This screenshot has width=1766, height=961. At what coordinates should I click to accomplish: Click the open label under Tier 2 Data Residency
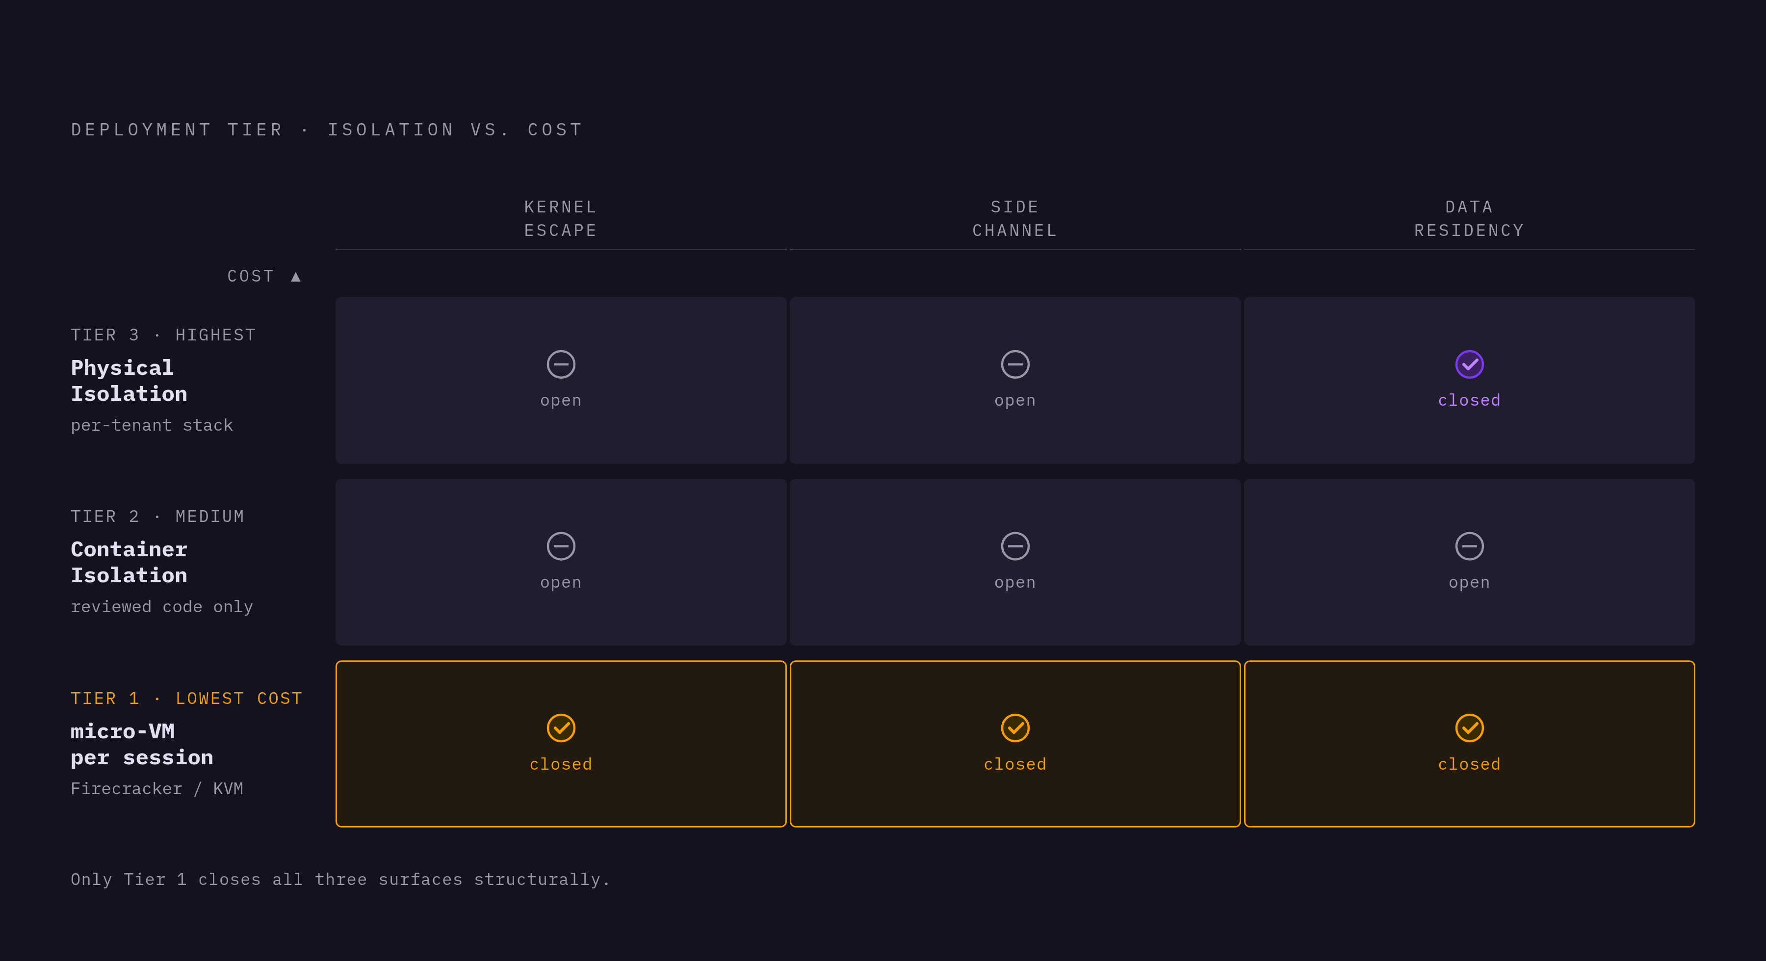[x=1469, y=583]
